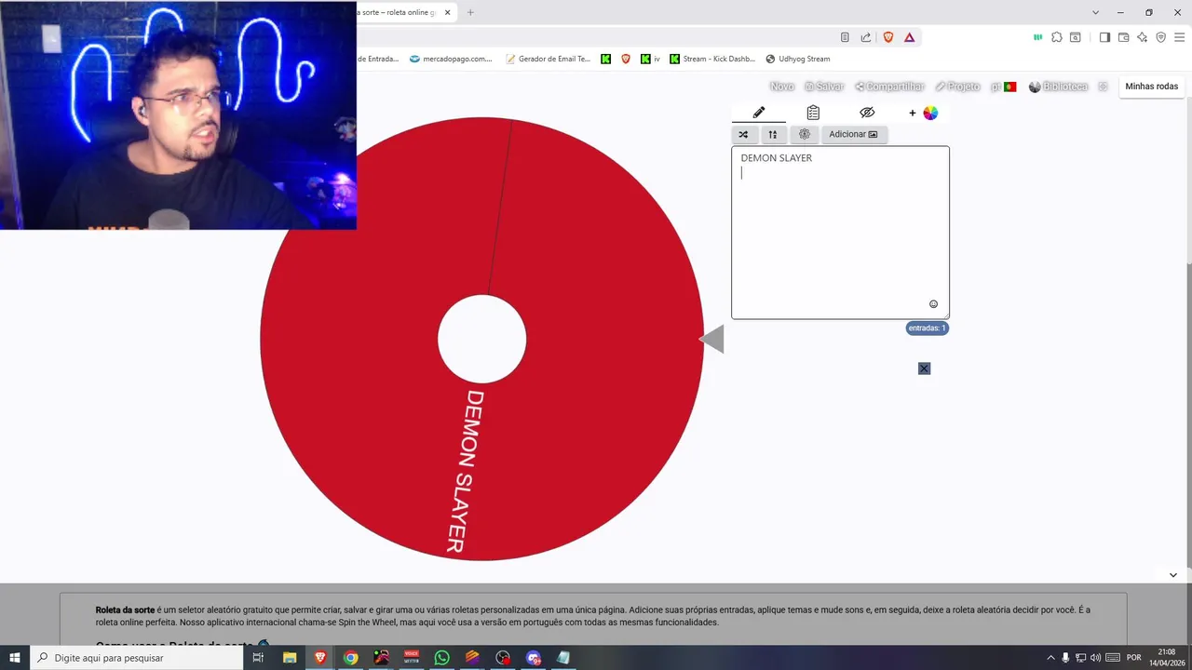
Task: Click Salvar in the top menu
Action: 824,87
